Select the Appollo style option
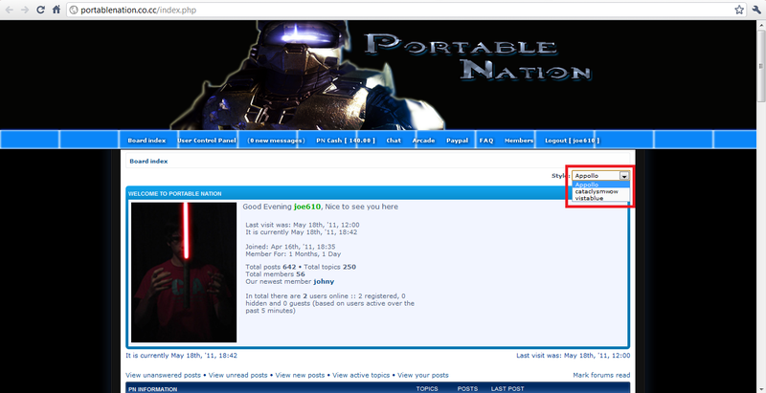 click(x=601, y=185)
